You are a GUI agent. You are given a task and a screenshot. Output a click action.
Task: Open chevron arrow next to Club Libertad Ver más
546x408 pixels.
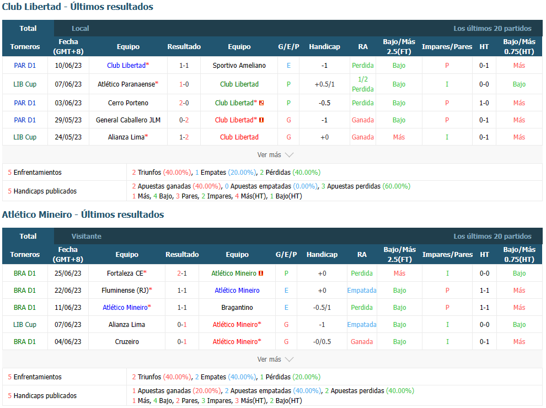[290, 155]
